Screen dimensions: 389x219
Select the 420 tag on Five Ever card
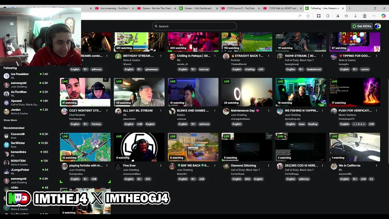148,179
